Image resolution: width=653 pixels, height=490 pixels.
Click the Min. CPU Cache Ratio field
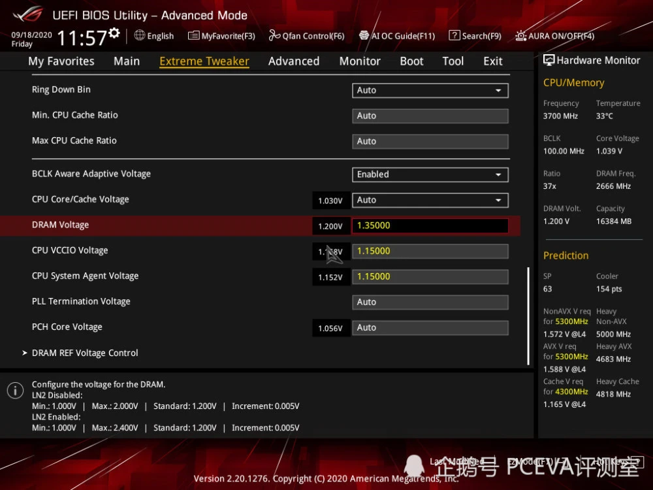click(430, 116)
